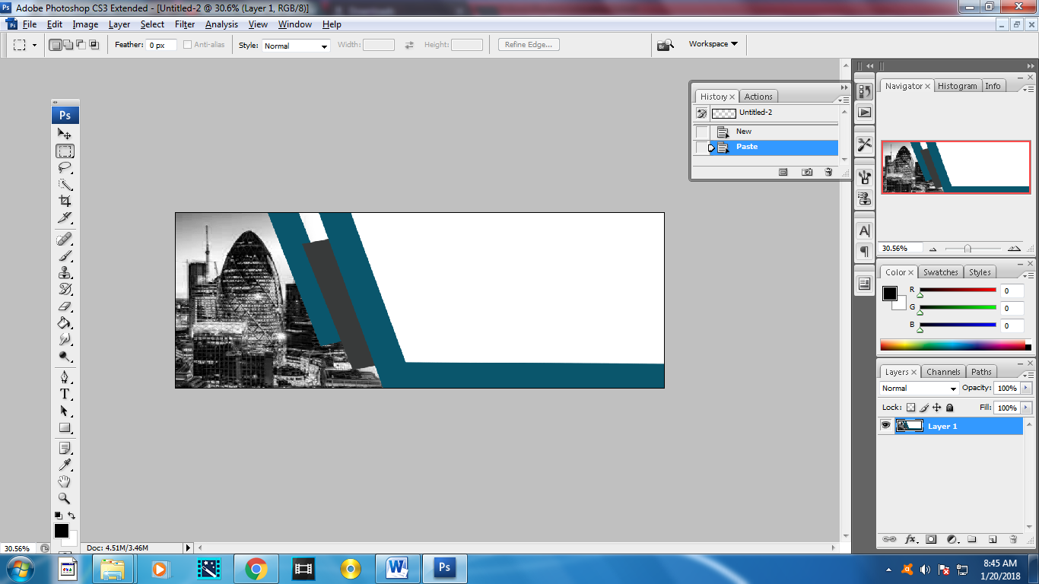Screen dimensions: 1039x584
Task: Toggle visibility of Layer 1
Action: 885,426
